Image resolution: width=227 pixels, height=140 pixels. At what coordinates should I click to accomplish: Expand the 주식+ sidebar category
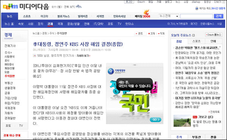coord(8,52)
